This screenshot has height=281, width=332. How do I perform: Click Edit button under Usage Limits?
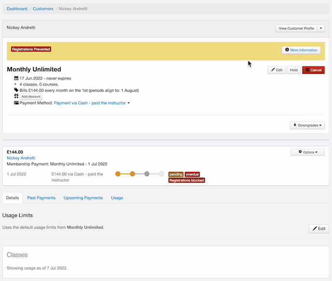pyautogui.click(x=319, y=228)
